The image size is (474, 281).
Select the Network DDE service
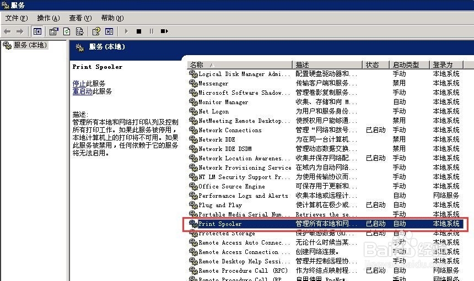click(x=217, y=139)
